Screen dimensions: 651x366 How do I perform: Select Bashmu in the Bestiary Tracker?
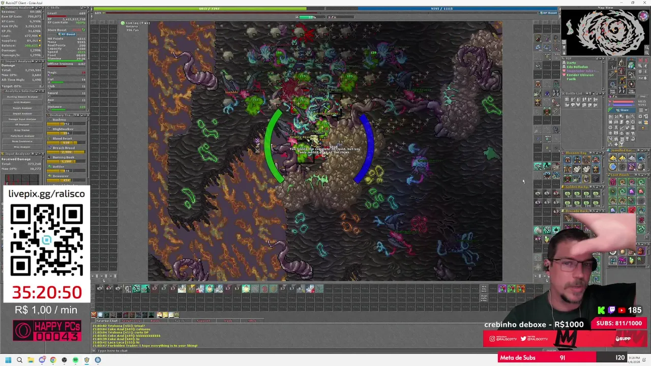point(59,120)
